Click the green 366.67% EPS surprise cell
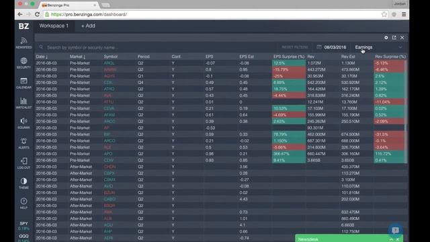 tap(289, 154)
